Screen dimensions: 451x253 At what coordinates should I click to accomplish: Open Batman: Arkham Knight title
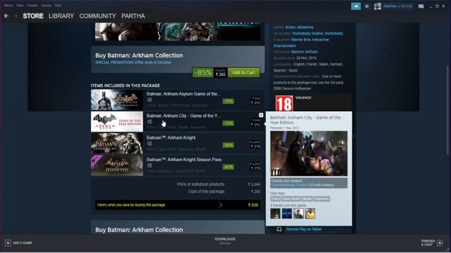[x=171, y=138]
